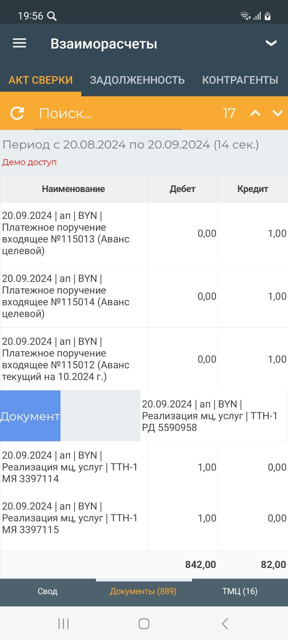Open the ТМЦ (16) bottom tab
The image size is (288, 640).
[240, 591]
